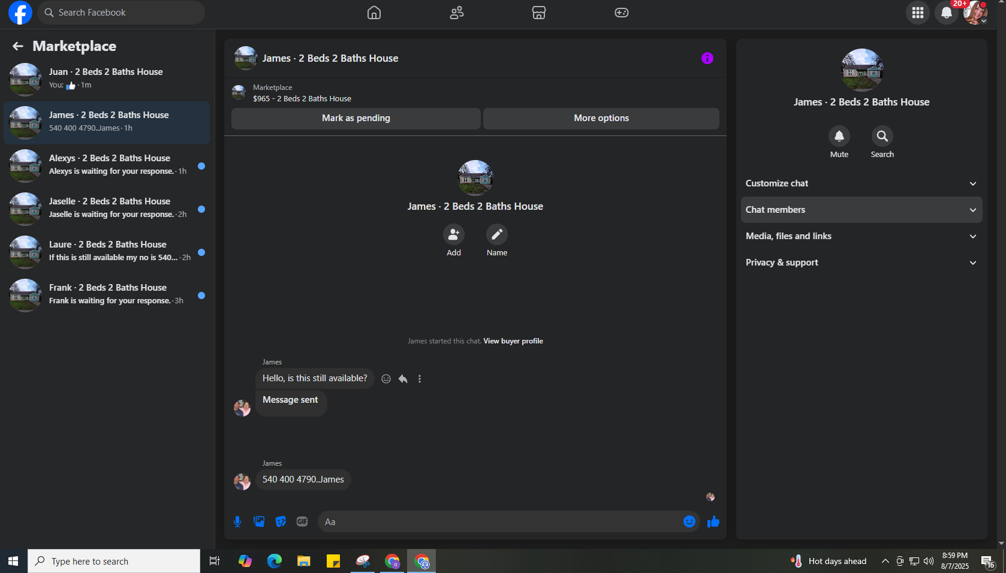Record a voice clip with microphone icon
1006x573 pixels.
tap(237, 521)
